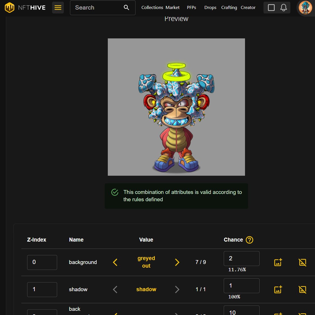Open user profile avatar
Viewport: 315px width, 315px height.
pos(305,8)
